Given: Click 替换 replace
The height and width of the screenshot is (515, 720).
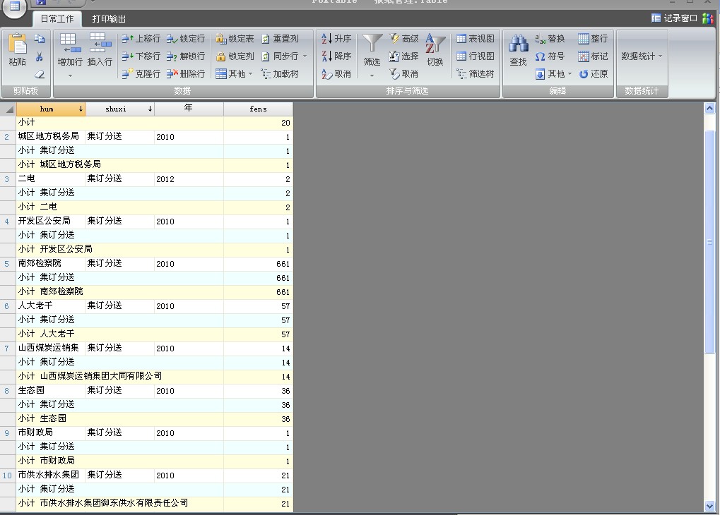Looking at the screenshot, I should pos(550,39).
